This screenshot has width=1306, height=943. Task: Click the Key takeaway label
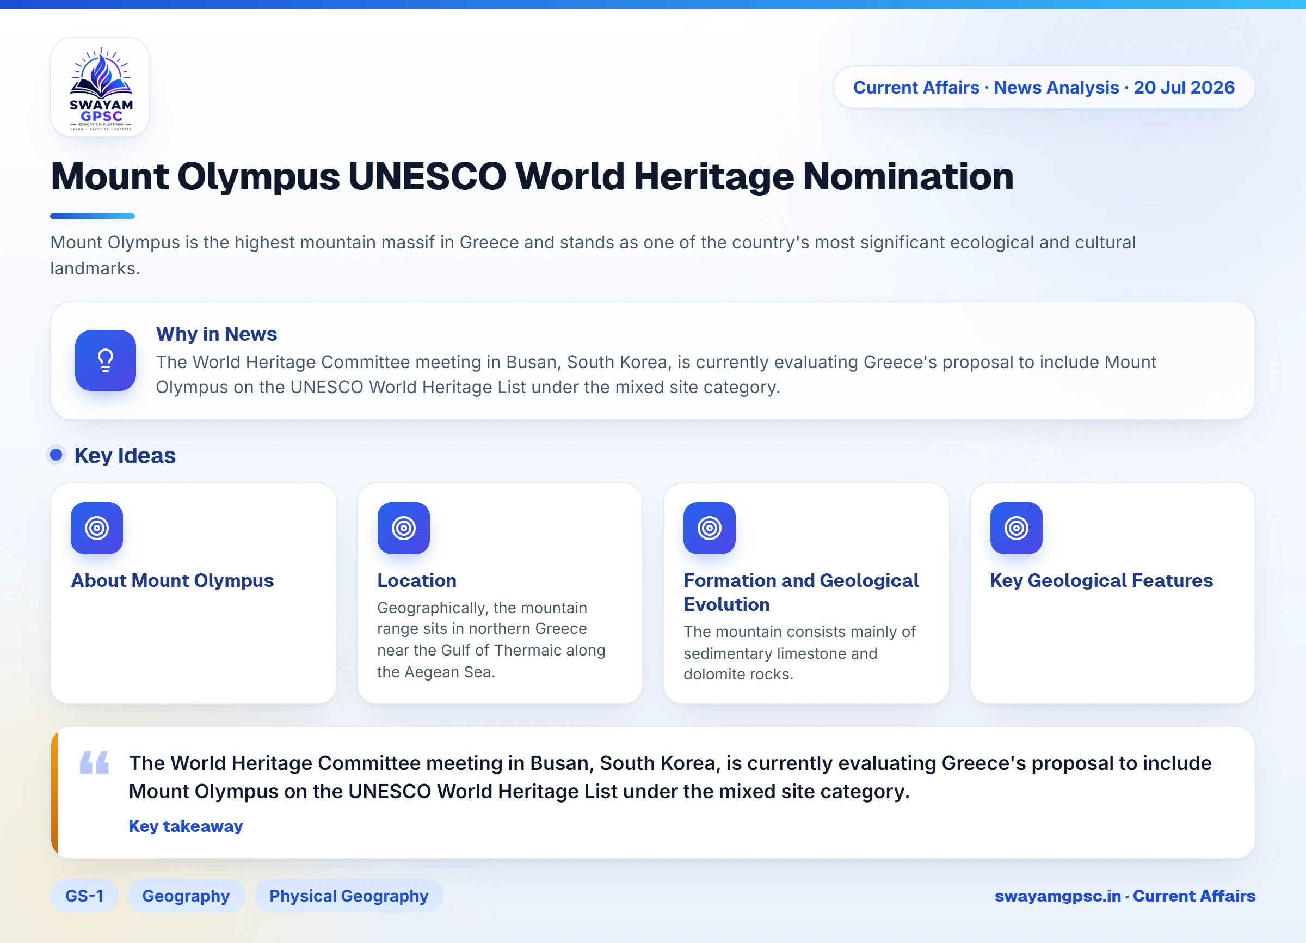[x=186, y=826]
